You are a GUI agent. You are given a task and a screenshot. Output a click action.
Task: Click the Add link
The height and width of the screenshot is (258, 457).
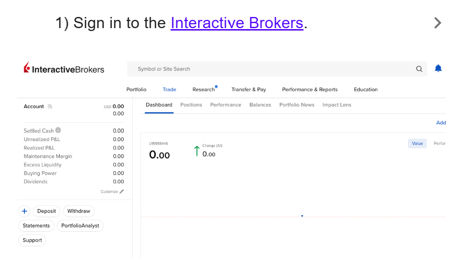[x=441, y=123]
